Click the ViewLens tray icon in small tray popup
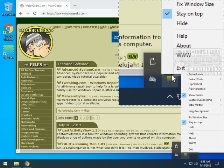The image size is (224, 168). [x=185, y=155]
